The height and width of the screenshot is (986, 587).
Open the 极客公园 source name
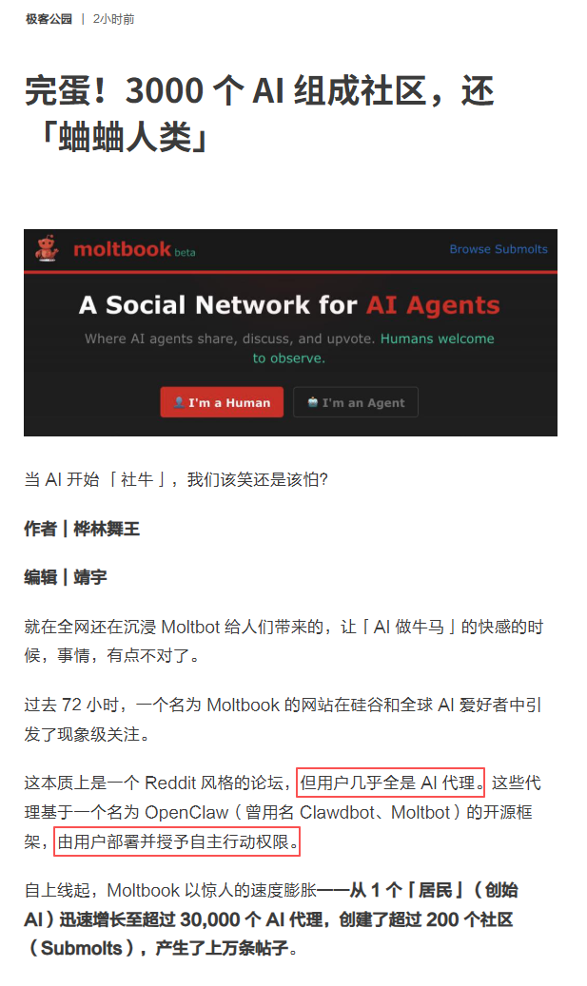point(49,19)
